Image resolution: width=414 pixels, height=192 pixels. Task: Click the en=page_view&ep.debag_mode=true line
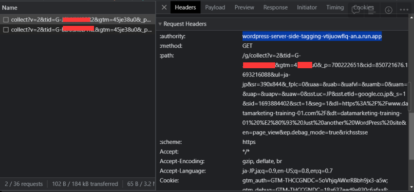point(305,133)
